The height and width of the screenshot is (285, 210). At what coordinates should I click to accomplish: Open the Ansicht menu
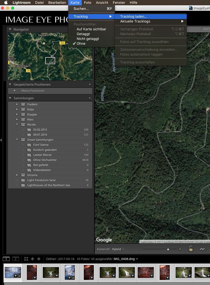click(x=102, y=3)
